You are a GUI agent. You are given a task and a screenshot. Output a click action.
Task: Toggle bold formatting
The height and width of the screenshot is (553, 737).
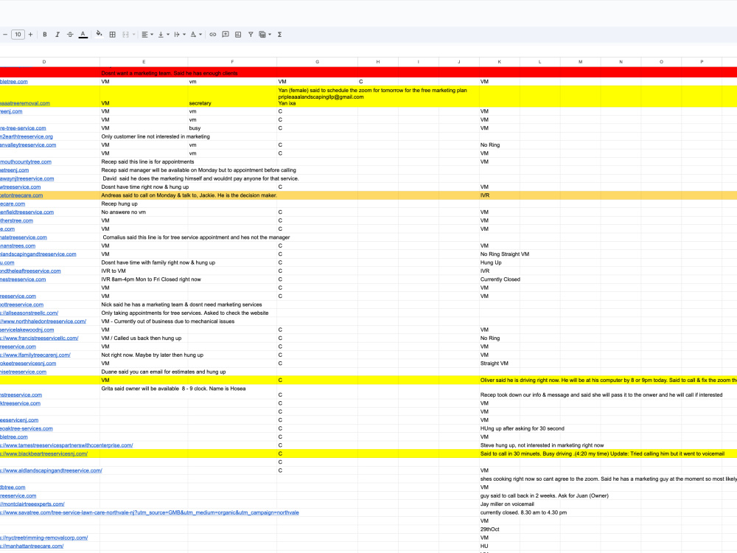tap(45, 35)
